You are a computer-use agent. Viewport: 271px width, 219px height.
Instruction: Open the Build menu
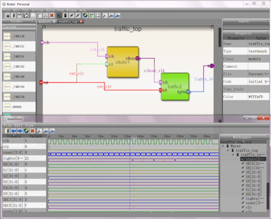[50, 10]
